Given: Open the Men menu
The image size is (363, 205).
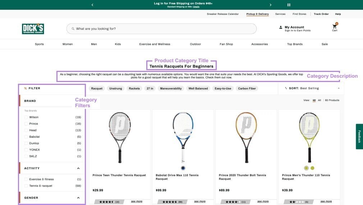Looking at the screenshot, I should click(x=94, y=44).
